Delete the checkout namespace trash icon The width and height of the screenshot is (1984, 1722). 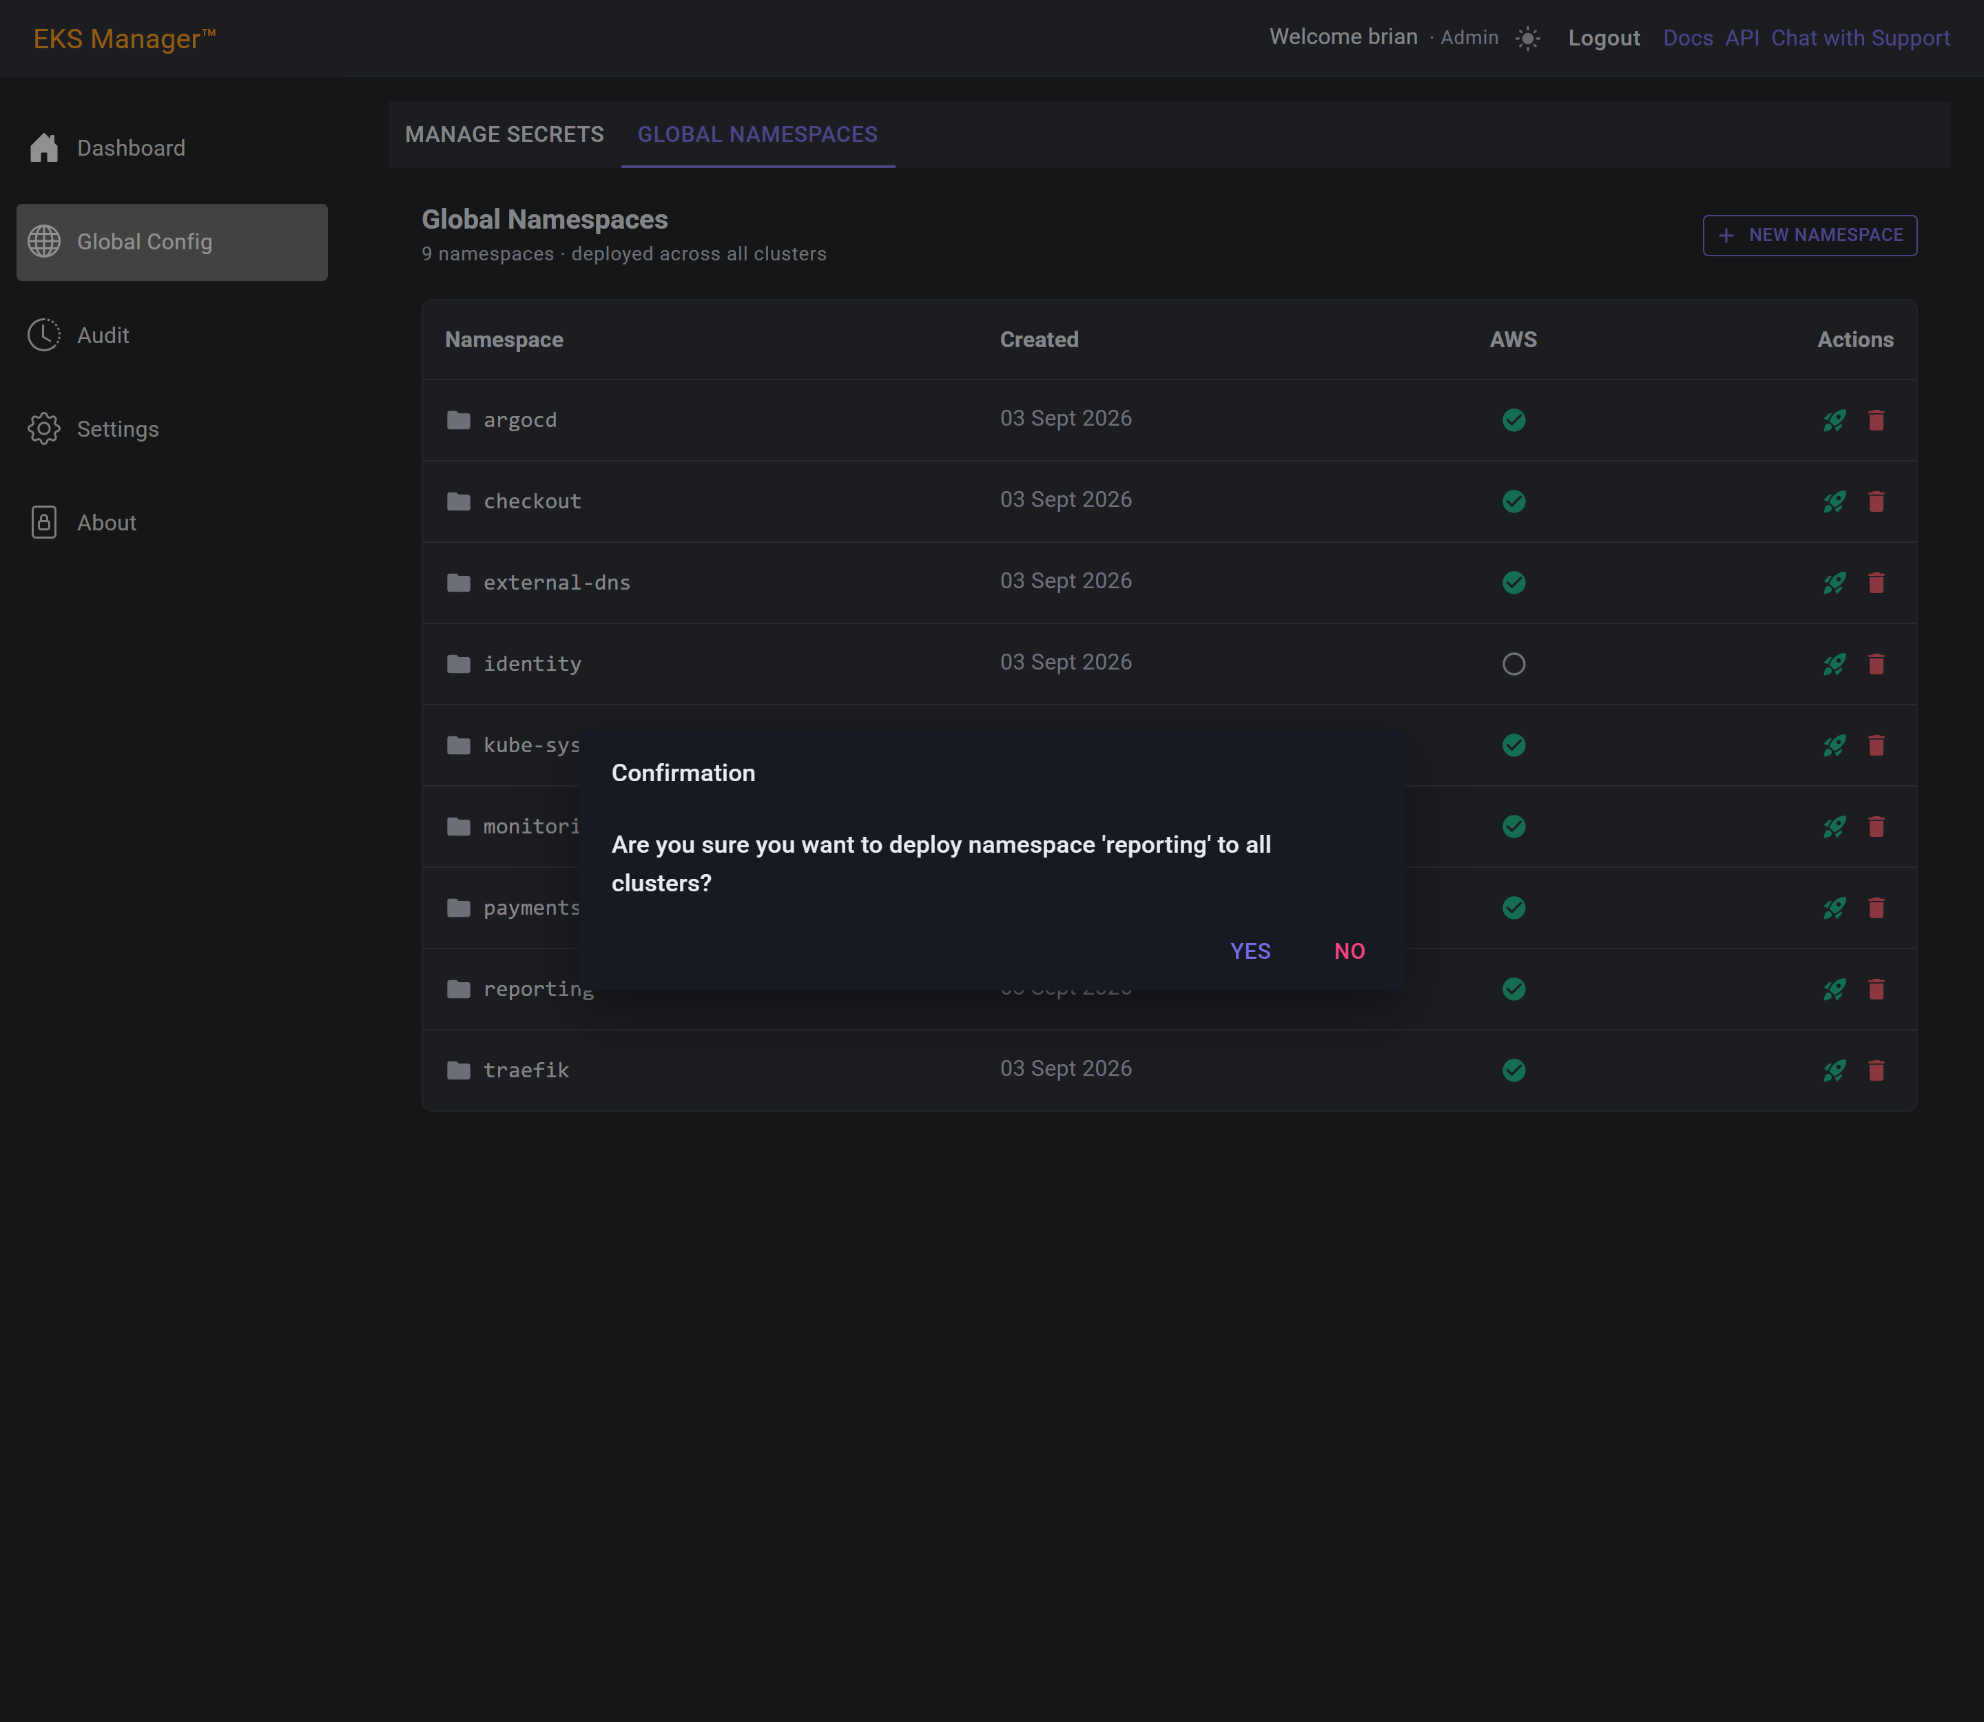1875,501
